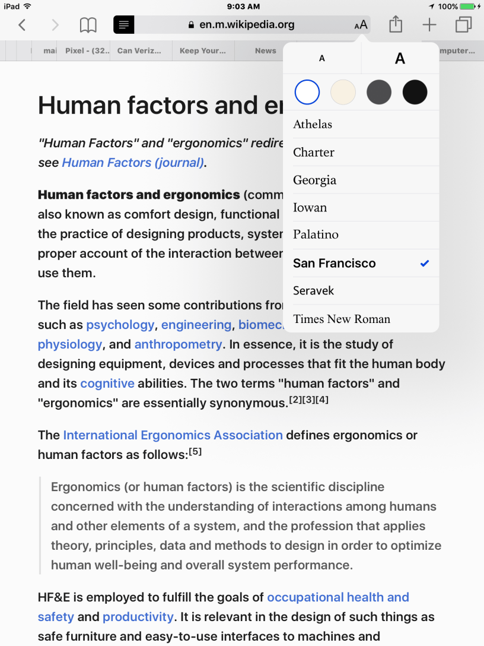This screenshot has width=484, height=646.
Task: Click the padlock icon in the address bar
Action: pyautogui.click(x=191, y=25)
